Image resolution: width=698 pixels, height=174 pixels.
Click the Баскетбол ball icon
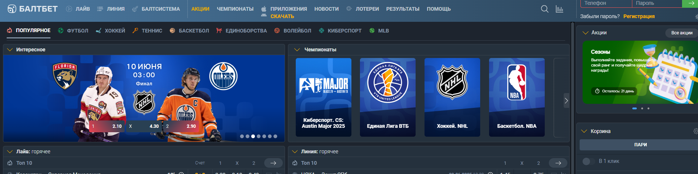[172, 31]
